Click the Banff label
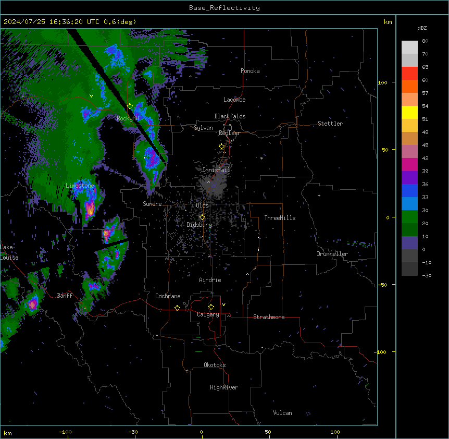 [65, 296]
